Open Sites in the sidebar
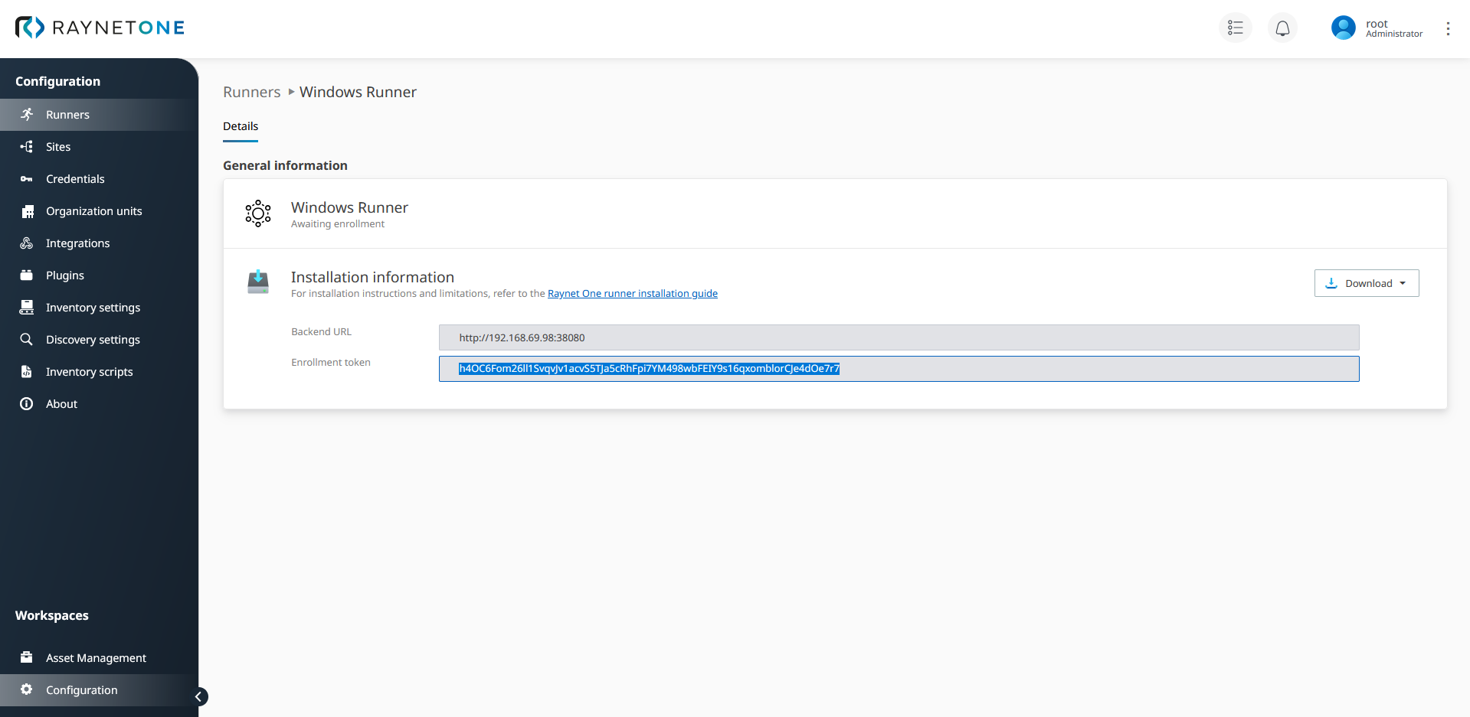 pos(99,147)
